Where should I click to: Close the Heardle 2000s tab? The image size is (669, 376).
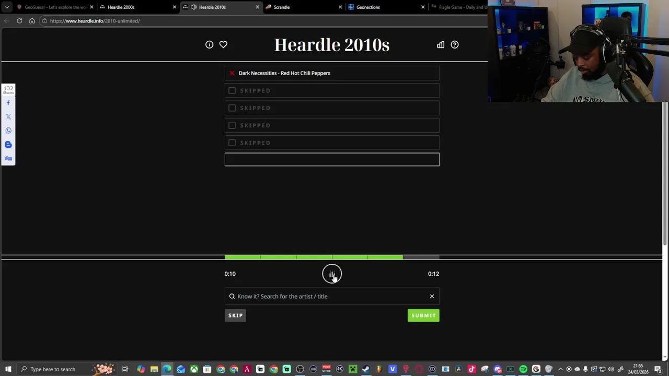(x=175, y=7)
